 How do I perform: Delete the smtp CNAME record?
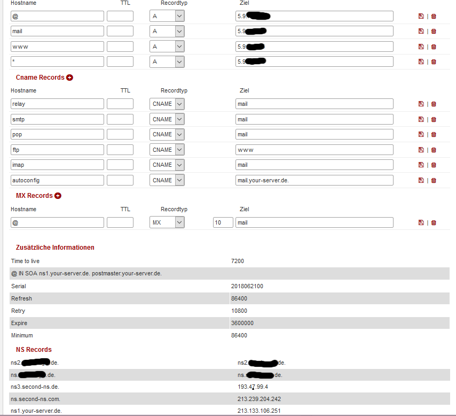(433, 120)
